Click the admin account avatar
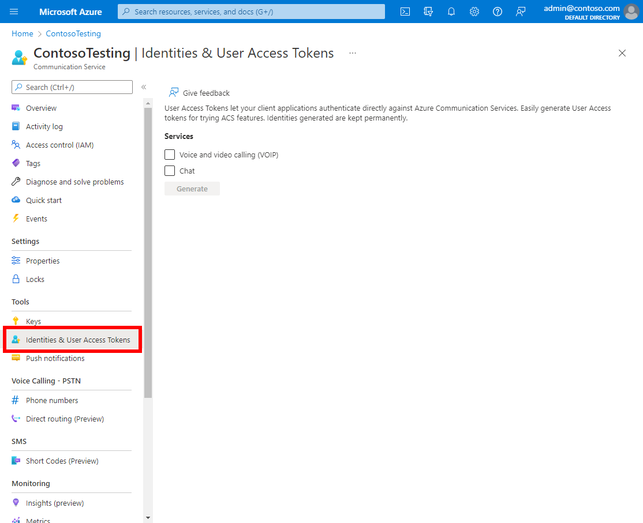 pyautogui.click(x=631, y=12)
